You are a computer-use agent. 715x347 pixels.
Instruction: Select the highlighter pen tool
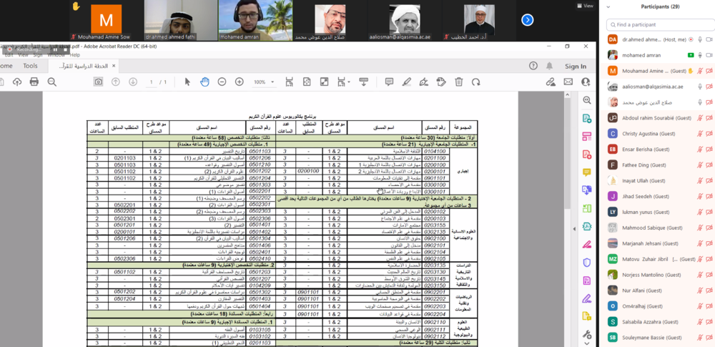click(x=407, y=82)
